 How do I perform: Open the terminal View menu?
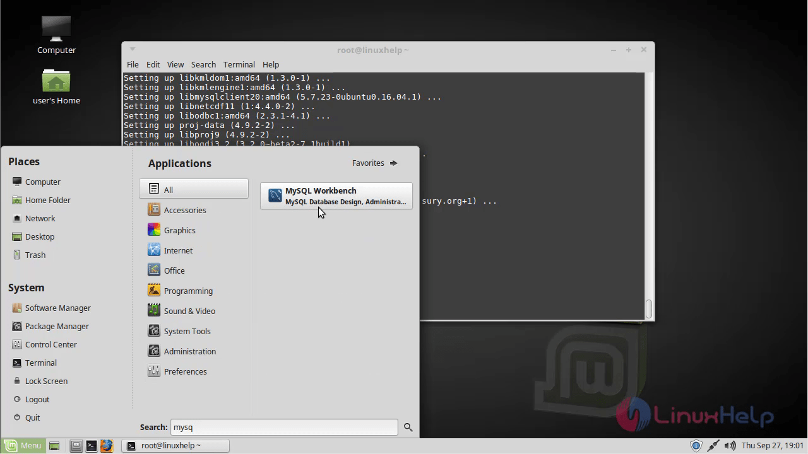[175, 64]
